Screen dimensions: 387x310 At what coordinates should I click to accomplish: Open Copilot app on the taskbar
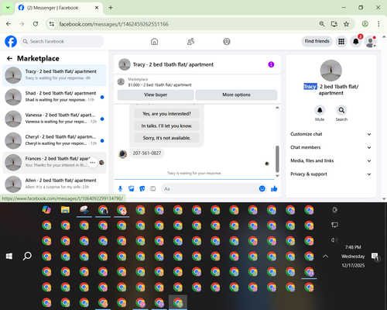coord(46,210)
